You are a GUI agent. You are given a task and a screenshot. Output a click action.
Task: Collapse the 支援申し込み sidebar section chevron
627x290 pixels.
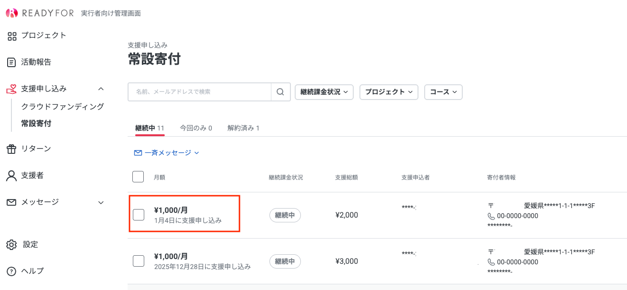point(100,89)
